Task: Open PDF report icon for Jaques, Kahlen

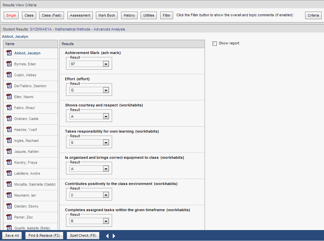Action: [x=9, y=151]
